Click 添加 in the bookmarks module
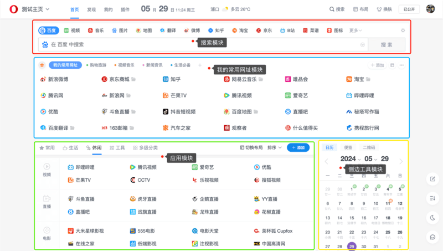The image size is (443, 251). (378, 65)
